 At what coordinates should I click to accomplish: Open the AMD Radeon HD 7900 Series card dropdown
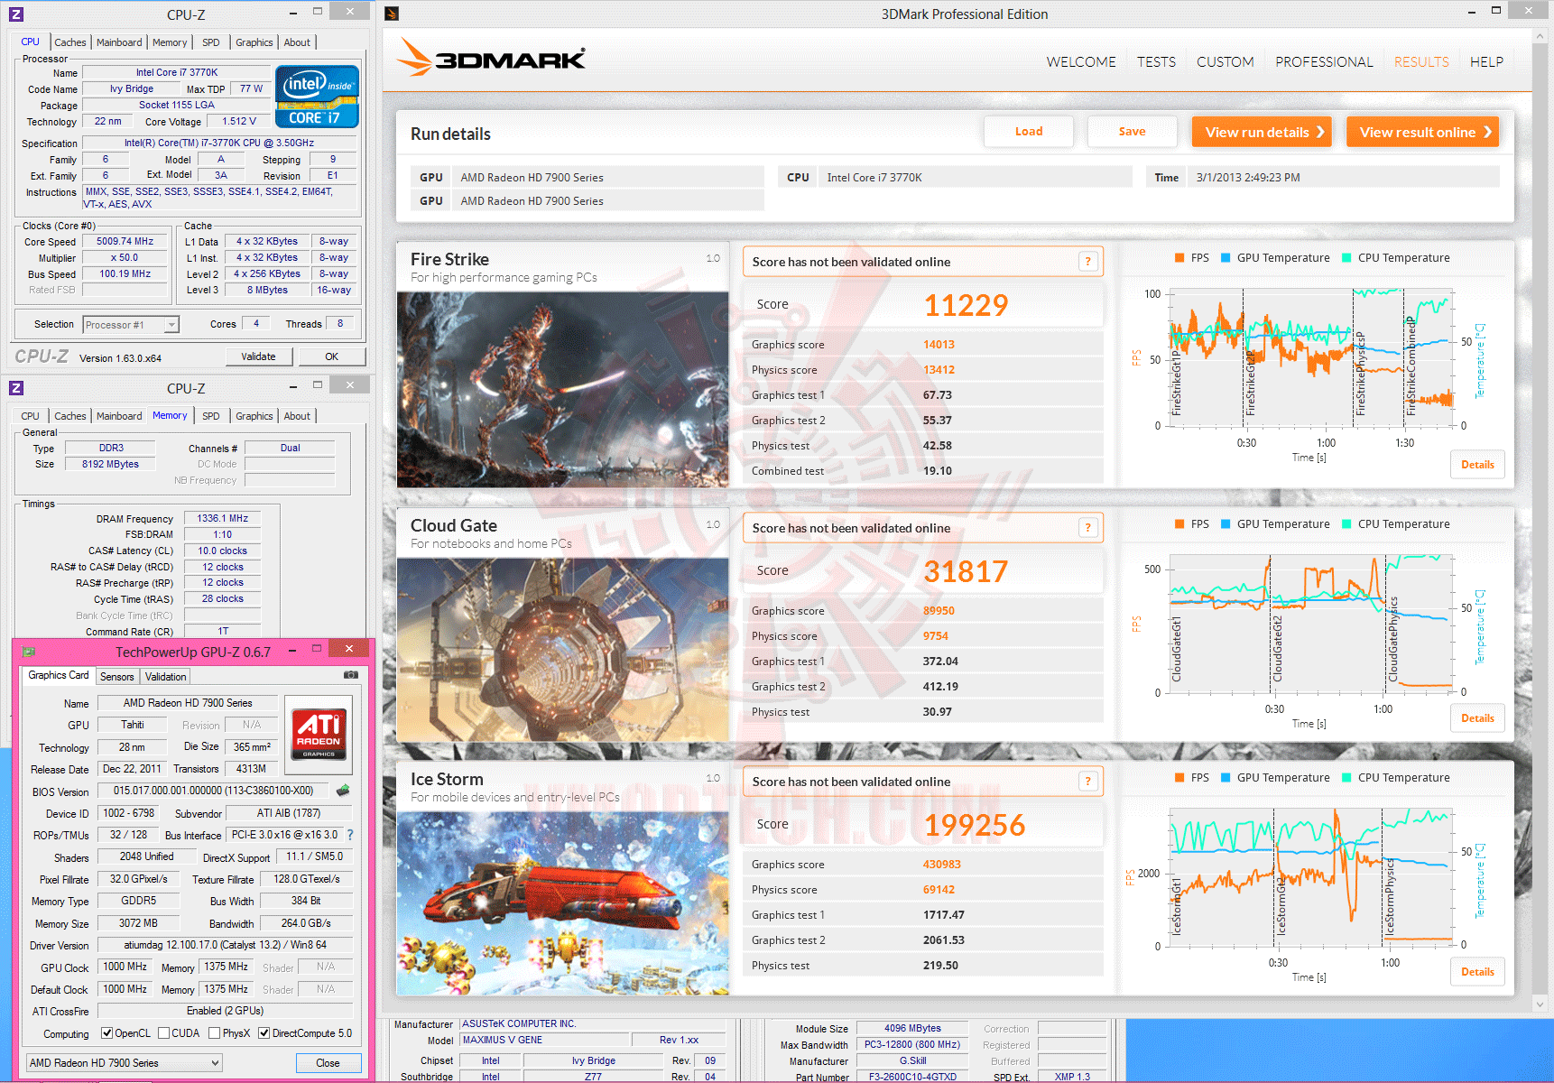124,1063
